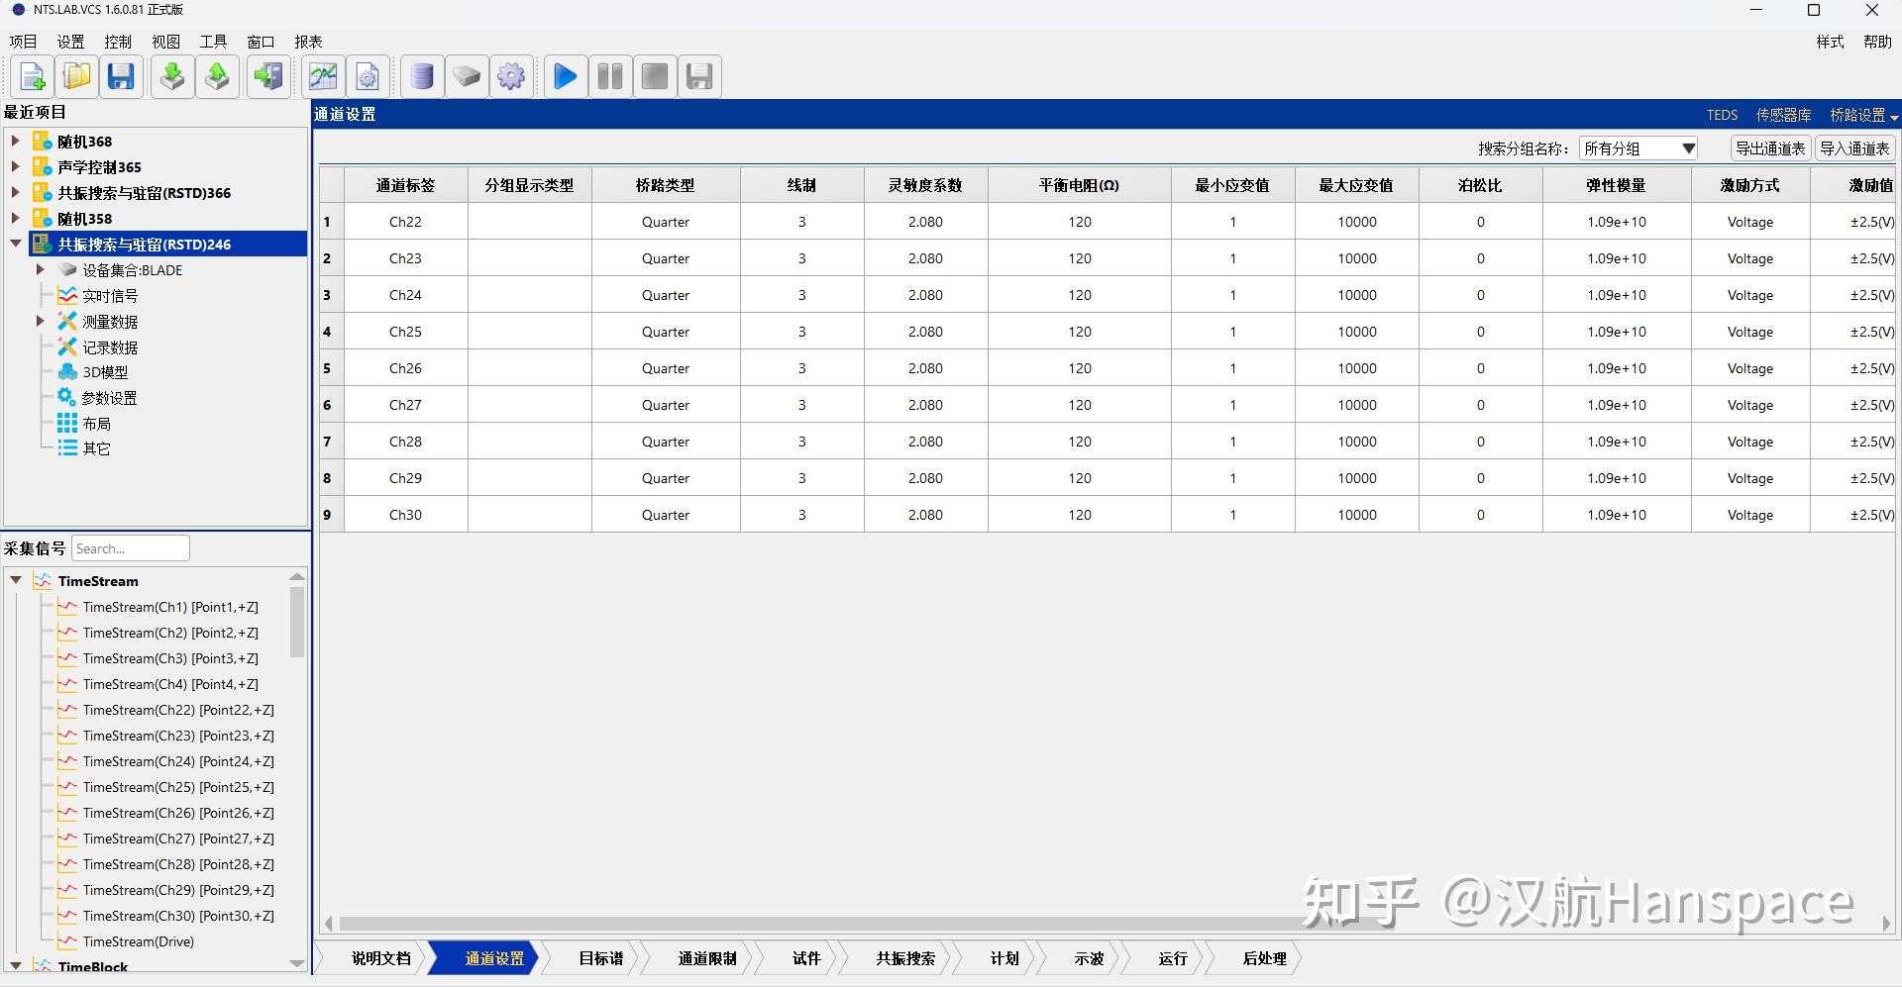Open the signal chart tool icon
Image resolution: width=1902 pixels, height=987 pixels.
point(322,76)
